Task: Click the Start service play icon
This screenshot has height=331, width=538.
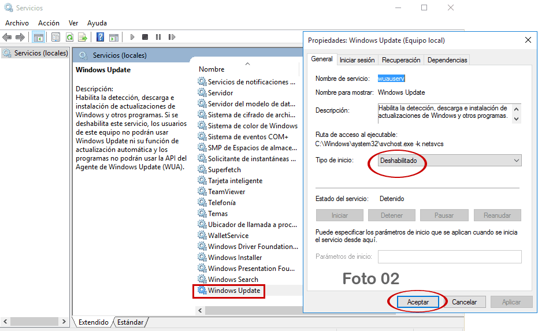Action: point(132,37)
